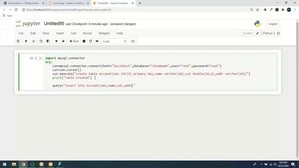Interrupt the kernel with stop icon

click(x=84, y=41)
